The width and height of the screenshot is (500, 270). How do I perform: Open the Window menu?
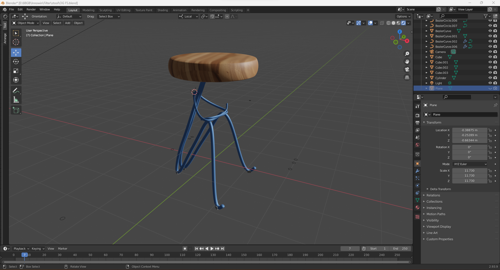(x=45, y=9)
